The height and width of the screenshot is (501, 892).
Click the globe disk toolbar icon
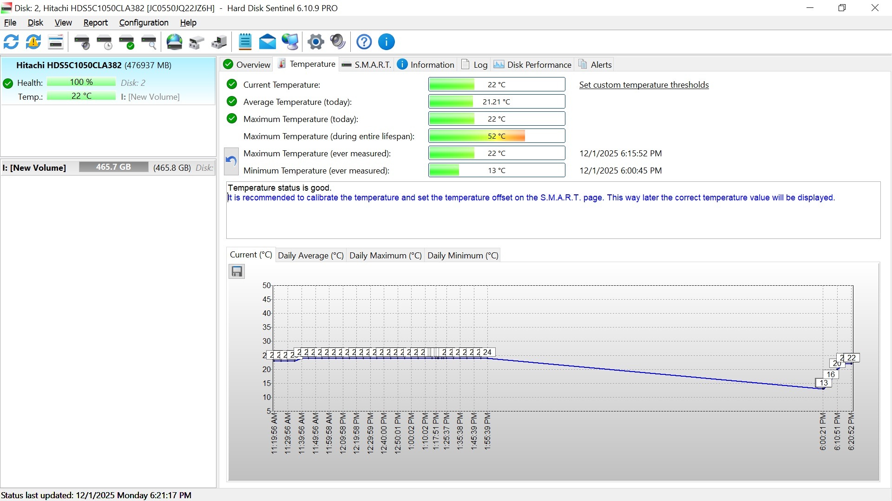coord(174,42)
